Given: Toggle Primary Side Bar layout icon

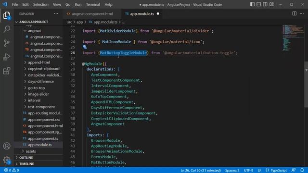Looking at the screenshot, I should click(252, 4).
